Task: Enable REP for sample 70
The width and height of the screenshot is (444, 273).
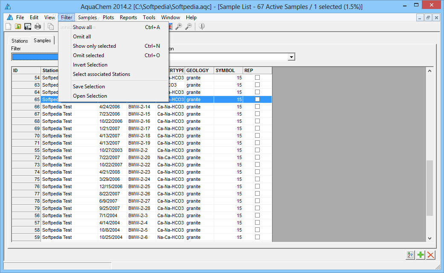Action: (257, 135)
